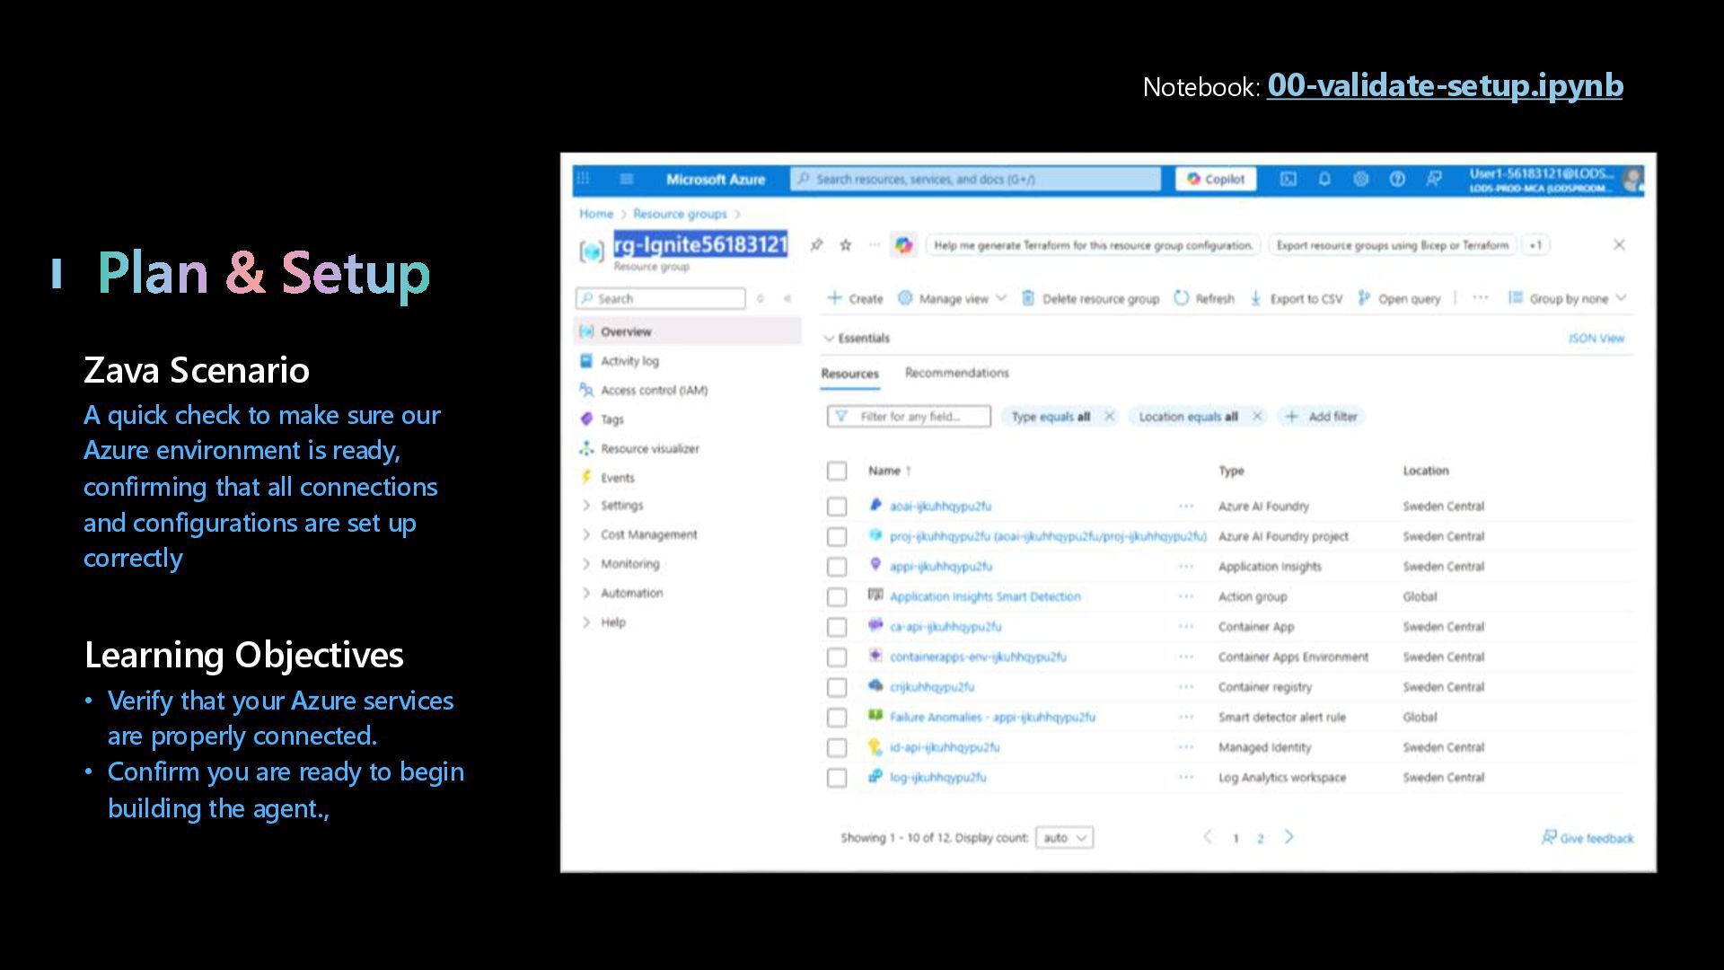Open the portal hamburger menu
Screen dimensions: 1724x970
click(x=626, y=179)
